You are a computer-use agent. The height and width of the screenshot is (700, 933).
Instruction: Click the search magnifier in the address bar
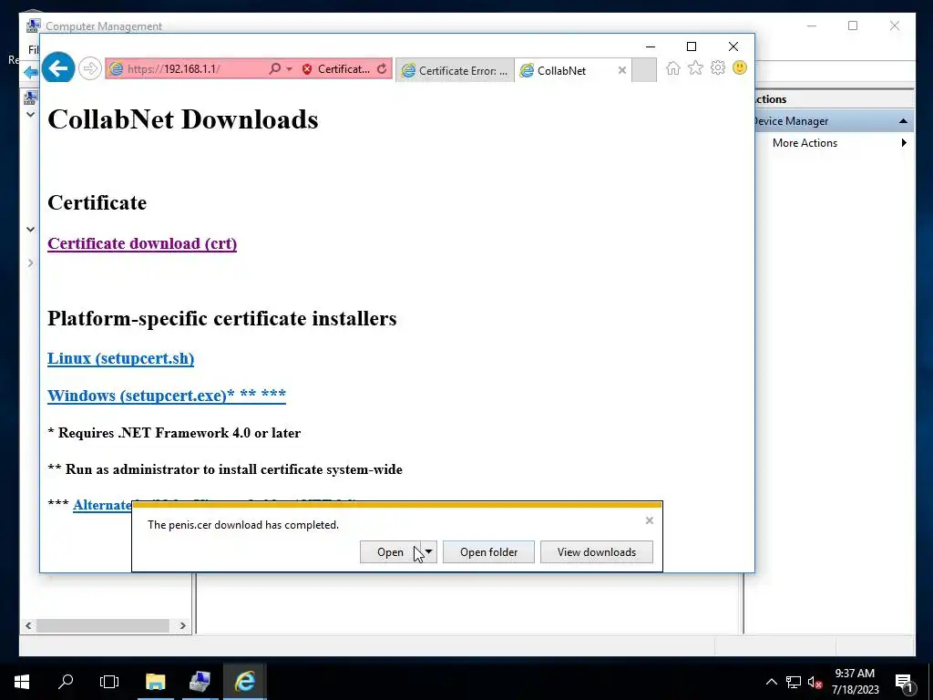pyautogui.click(x=275, y=69)
